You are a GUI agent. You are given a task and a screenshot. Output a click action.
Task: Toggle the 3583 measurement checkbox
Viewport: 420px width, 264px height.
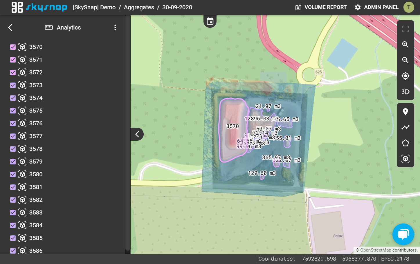tap(13, 212)
